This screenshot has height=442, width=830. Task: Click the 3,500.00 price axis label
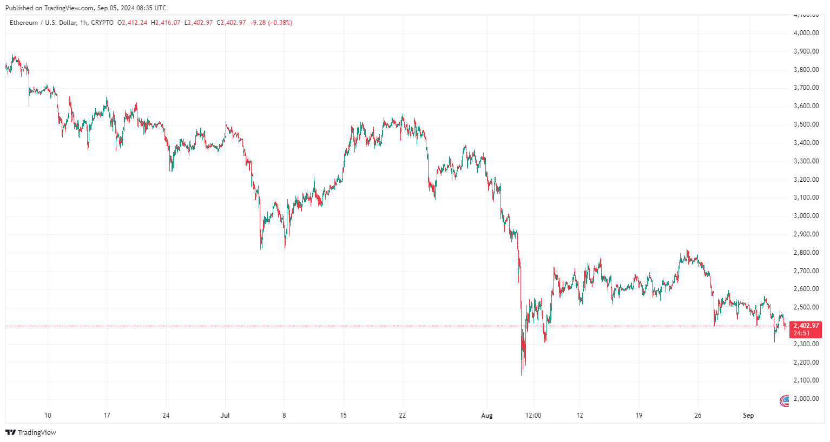(x=806, y=124)
